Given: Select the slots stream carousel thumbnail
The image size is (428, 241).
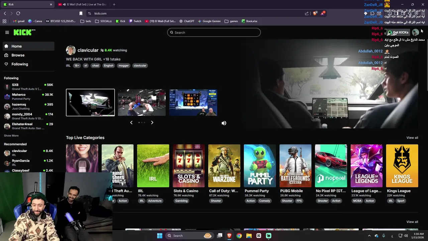Looking at the screenshot, I should point(193,102).
